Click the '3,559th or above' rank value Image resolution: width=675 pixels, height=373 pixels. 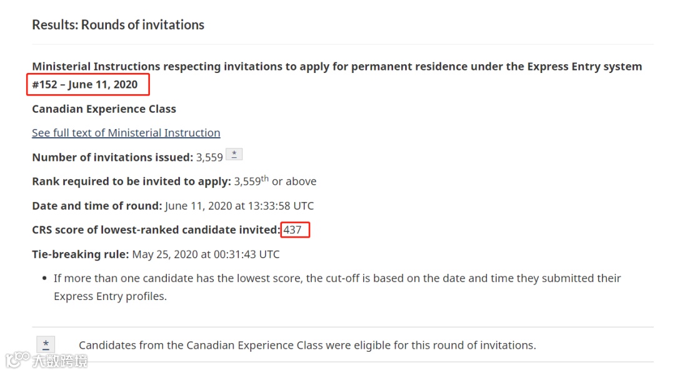coord(275,182)
